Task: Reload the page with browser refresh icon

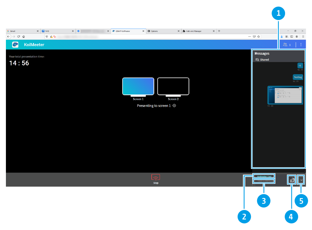Action: click(19, 36)
